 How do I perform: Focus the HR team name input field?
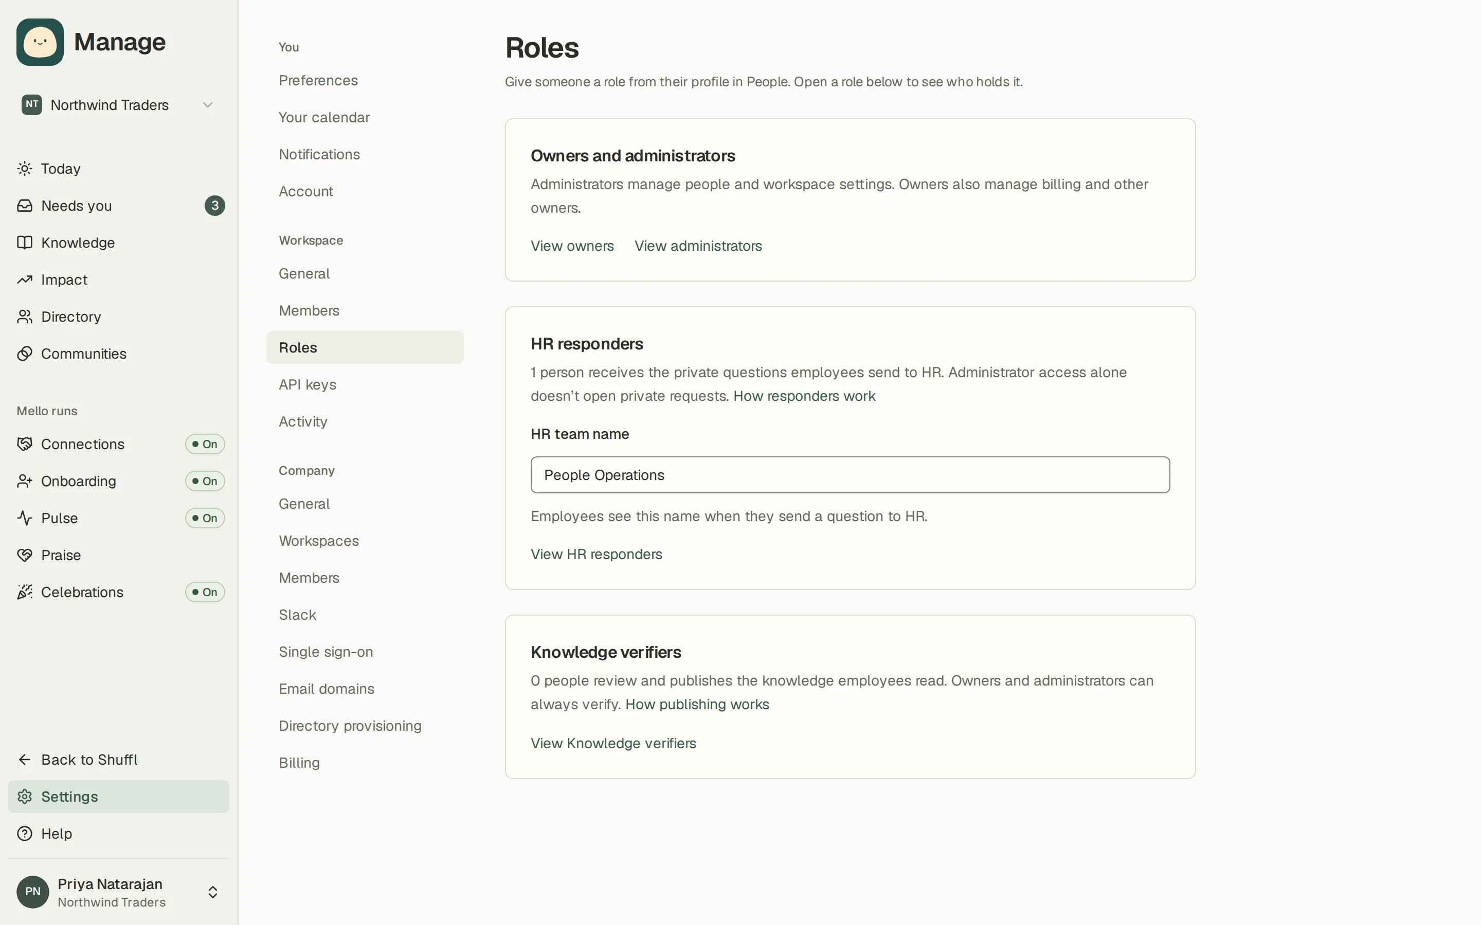(850, 475)
